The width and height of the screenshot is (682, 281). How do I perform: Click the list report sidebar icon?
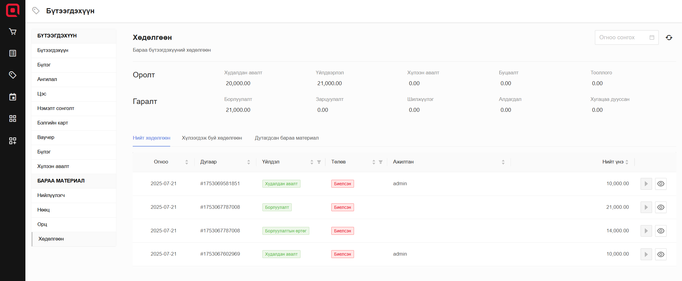point(13,53)
